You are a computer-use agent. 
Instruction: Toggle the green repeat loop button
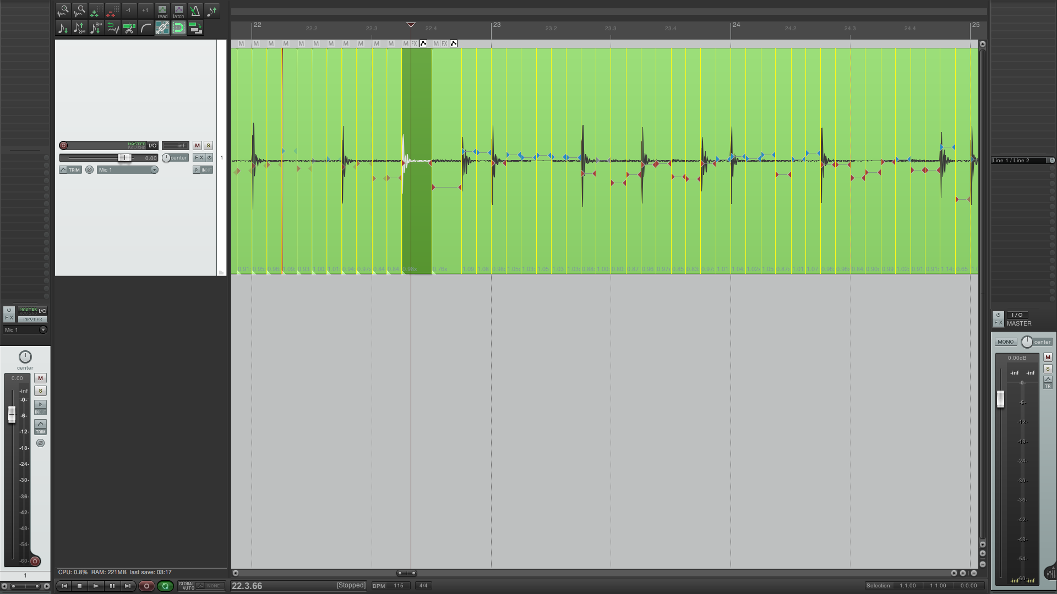pyautogui.click(x=165, y=586)
